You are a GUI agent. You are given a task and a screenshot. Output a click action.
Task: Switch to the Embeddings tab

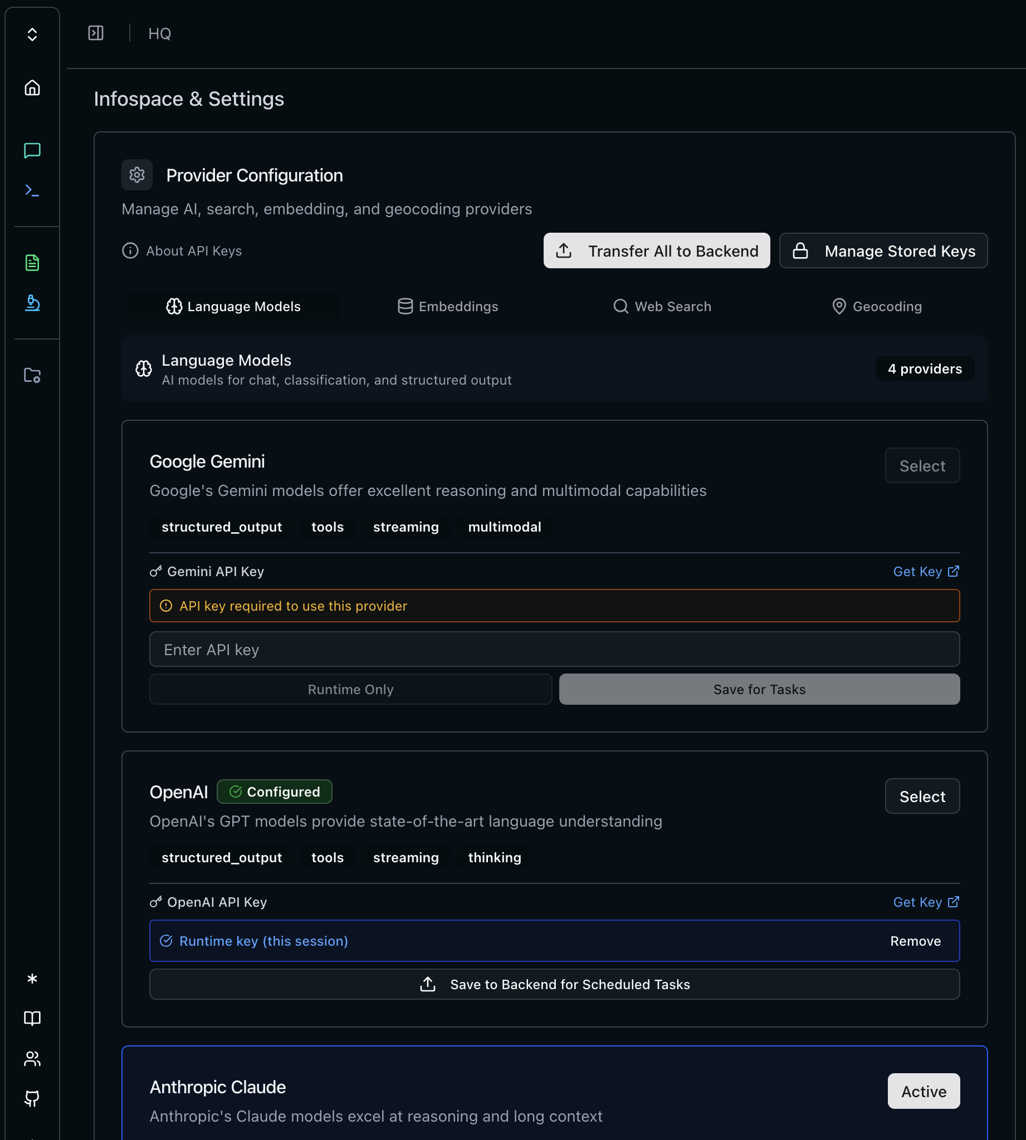point(447,306)
